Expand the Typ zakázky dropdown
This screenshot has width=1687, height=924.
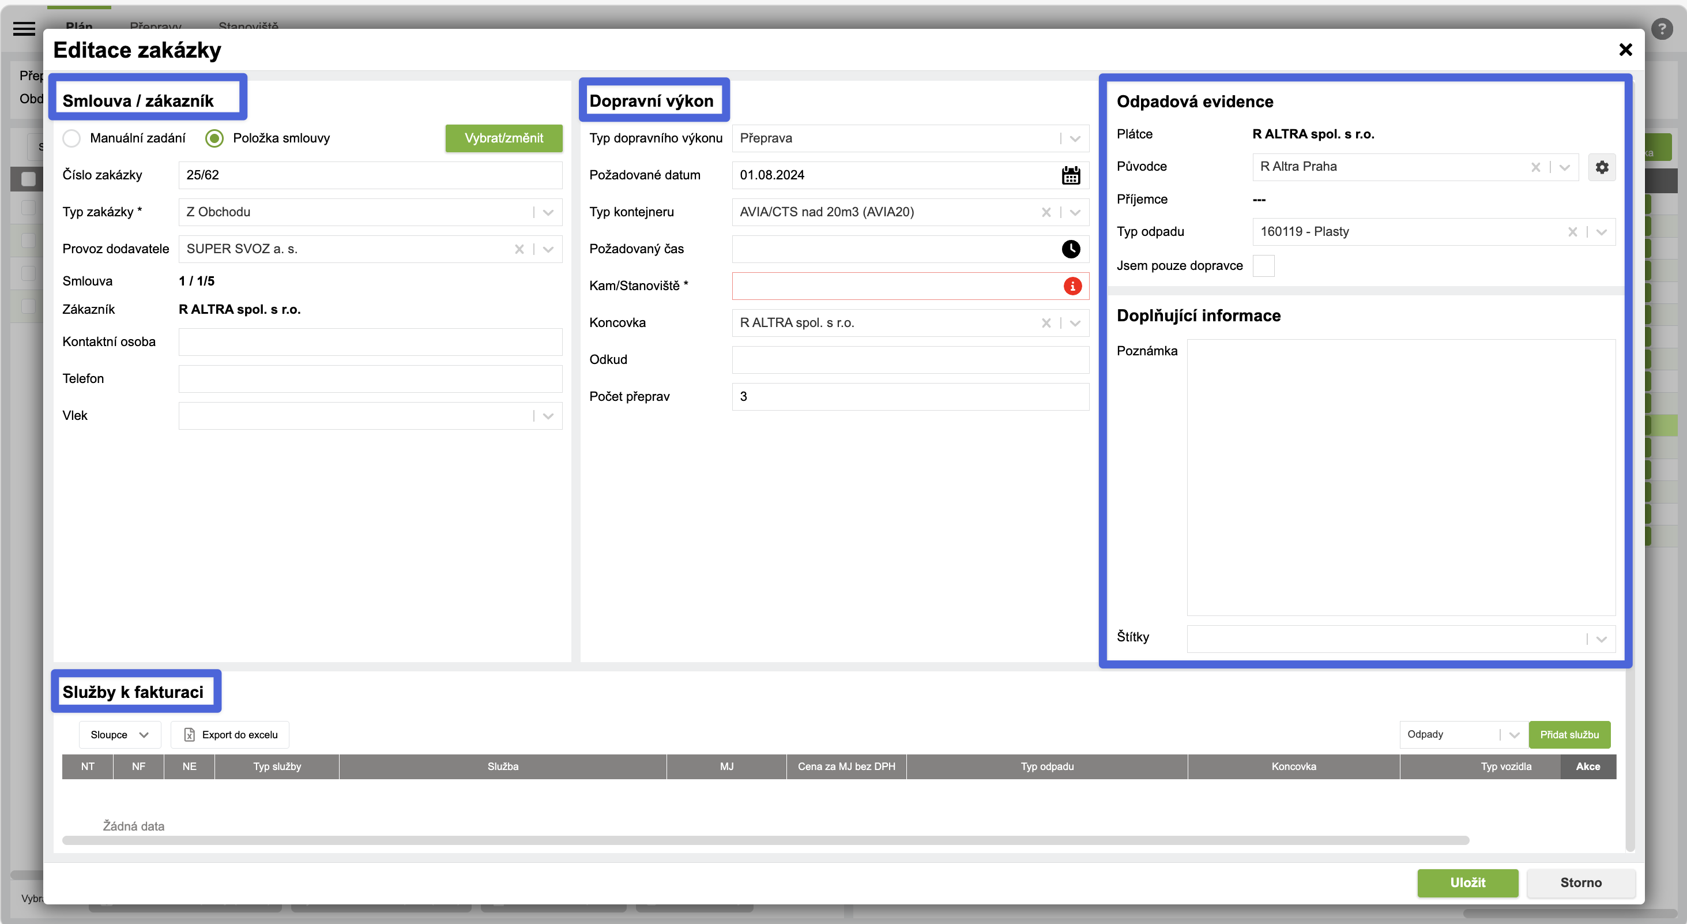[x=548, y=212]
